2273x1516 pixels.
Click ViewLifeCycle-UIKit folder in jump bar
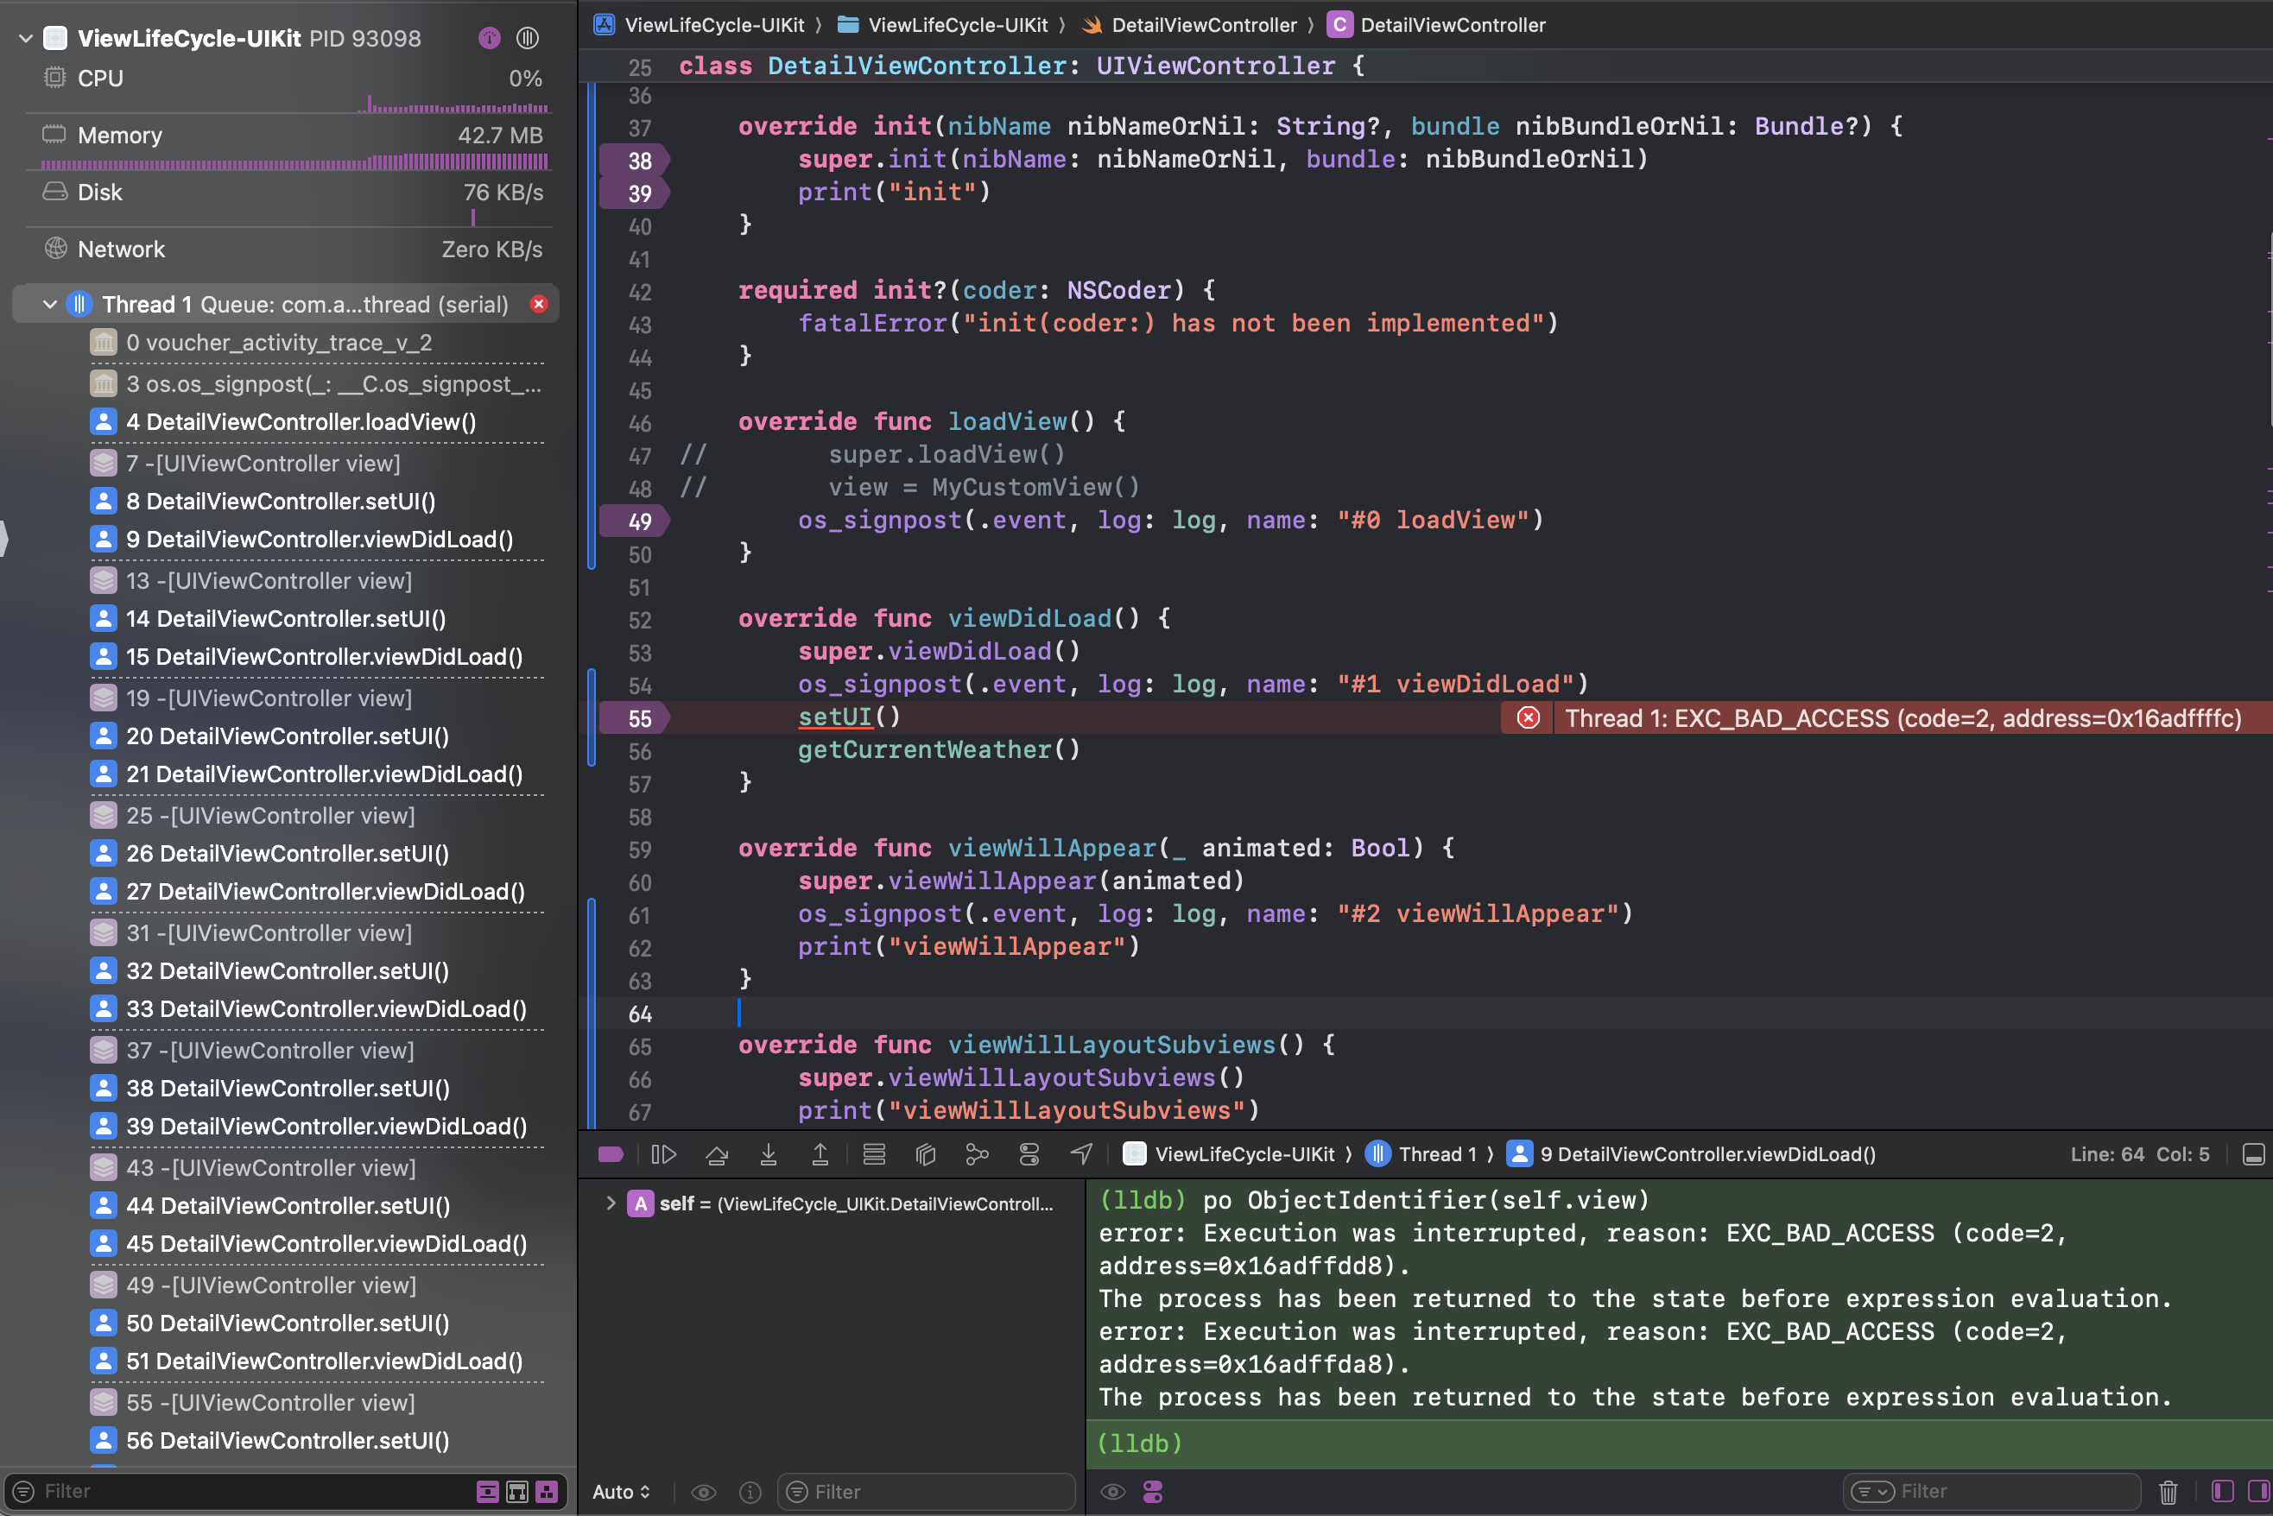pyautogui.click(x=943, y=25)
